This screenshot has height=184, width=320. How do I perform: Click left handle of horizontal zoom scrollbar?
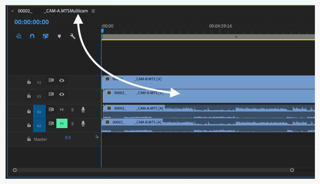click(x=15, y=170)
